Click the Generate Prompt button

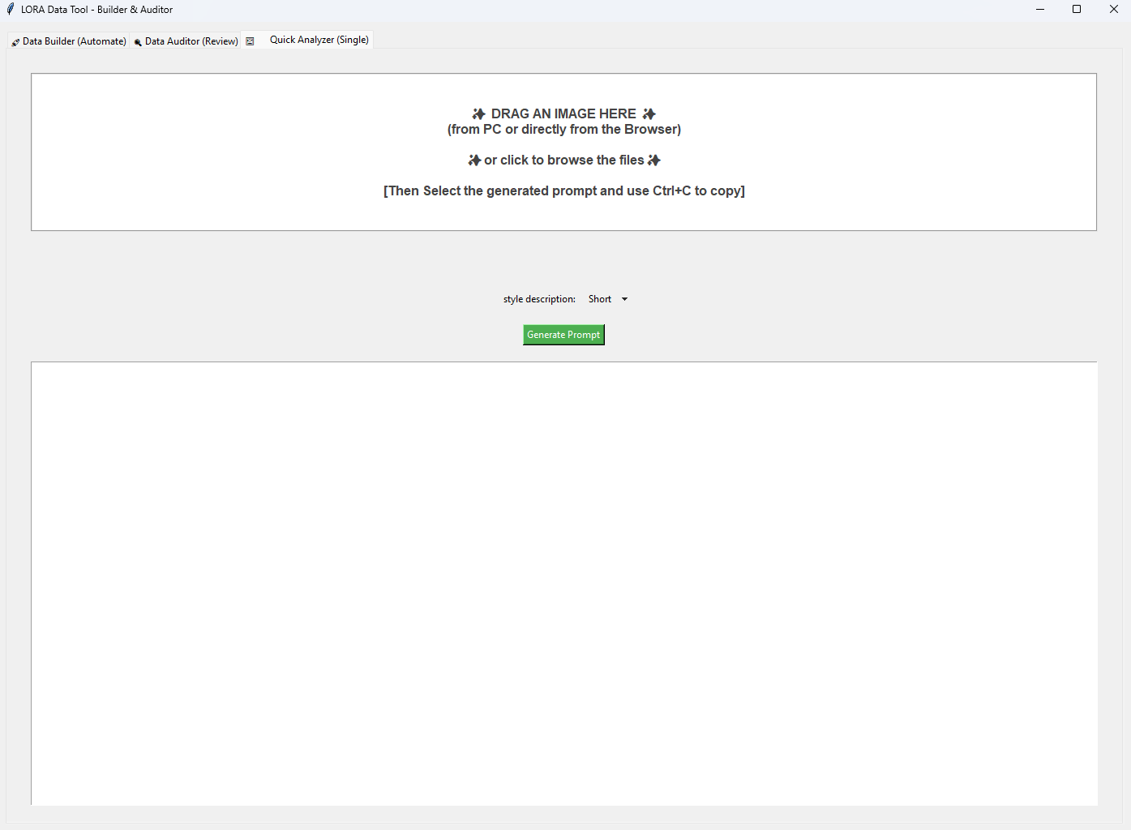coord(563,335)
